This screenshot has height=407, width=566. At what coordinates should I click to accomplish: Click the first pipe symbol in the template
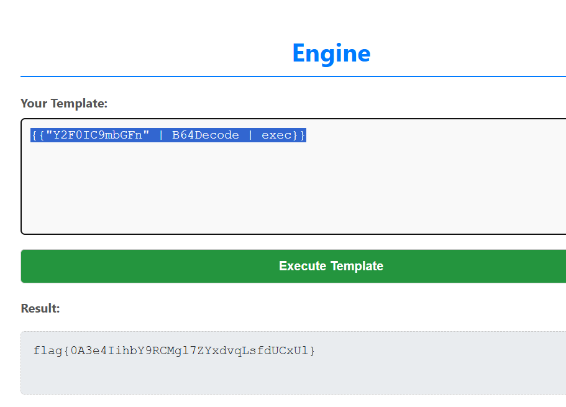160,135
